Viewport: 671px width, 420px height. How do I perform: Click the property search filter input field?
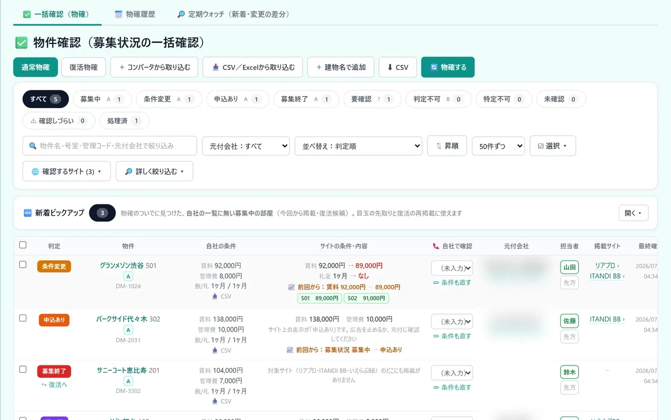tap(109, 146)
